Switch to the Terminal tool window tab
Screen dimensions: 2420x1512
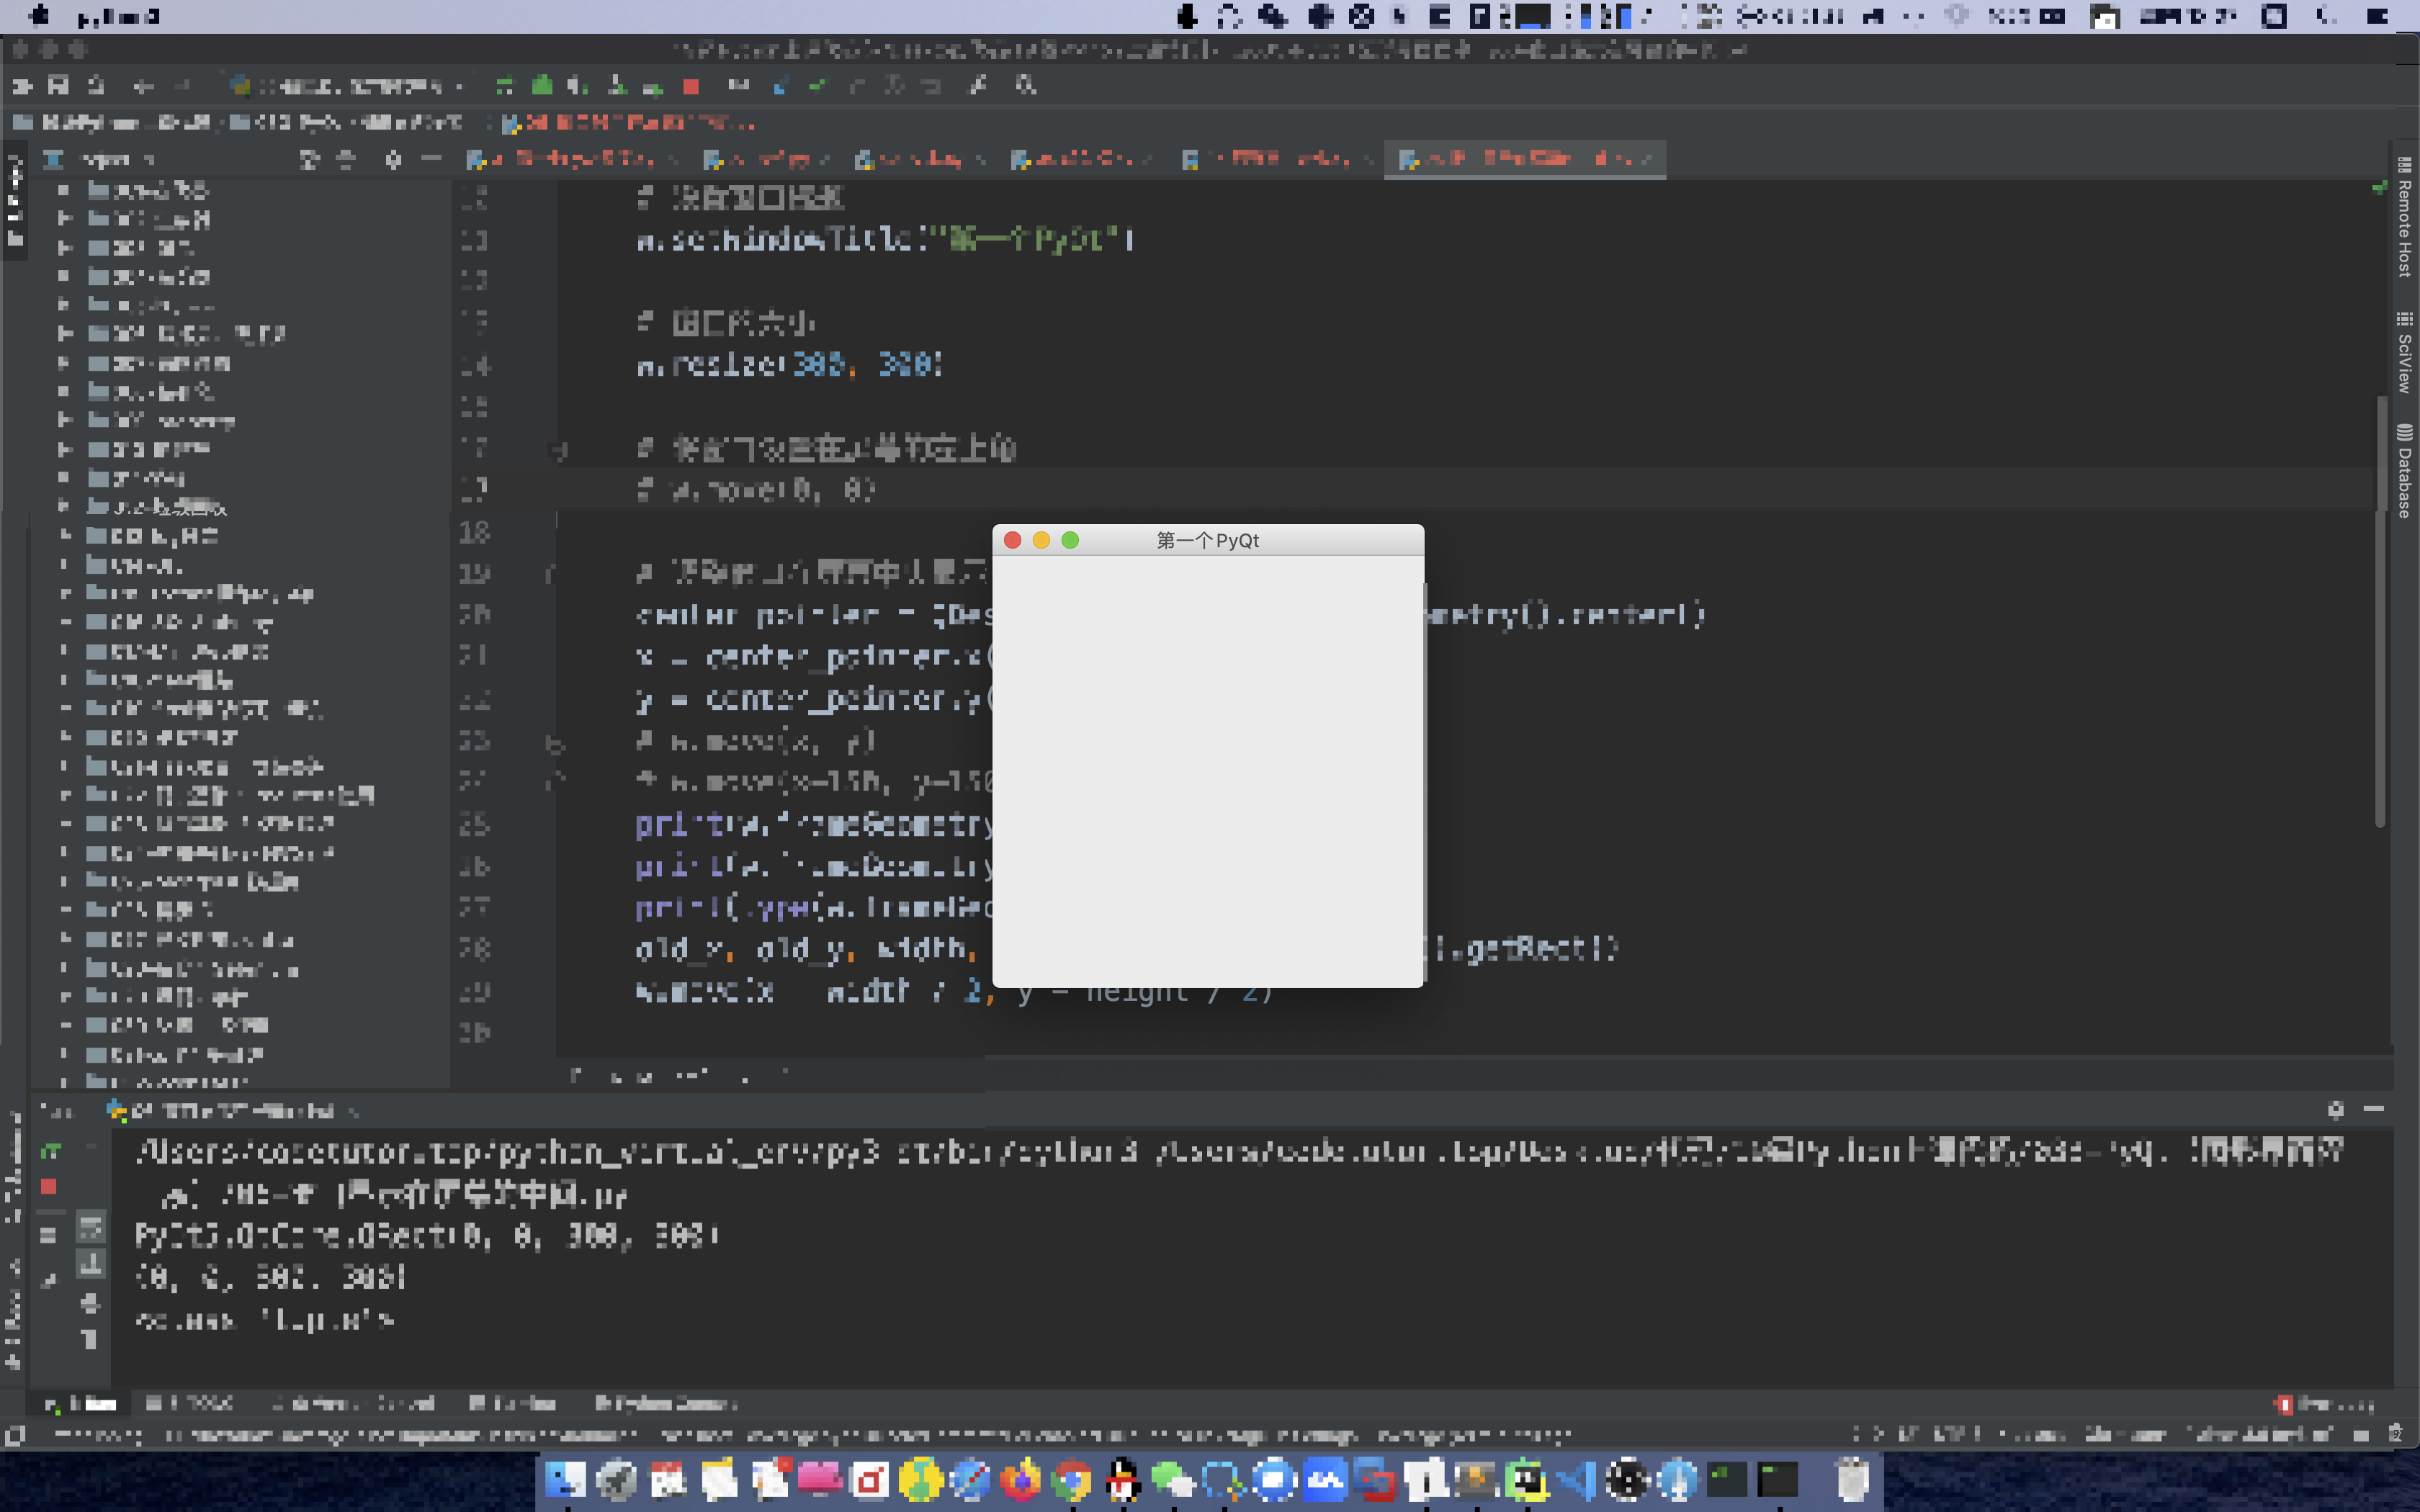[512, 1403]
